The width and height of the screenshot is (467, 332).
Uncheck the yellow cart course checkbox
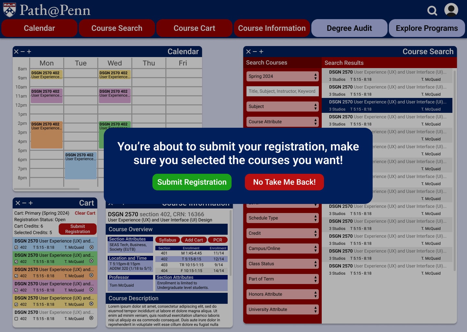click(x=16, y=304)
